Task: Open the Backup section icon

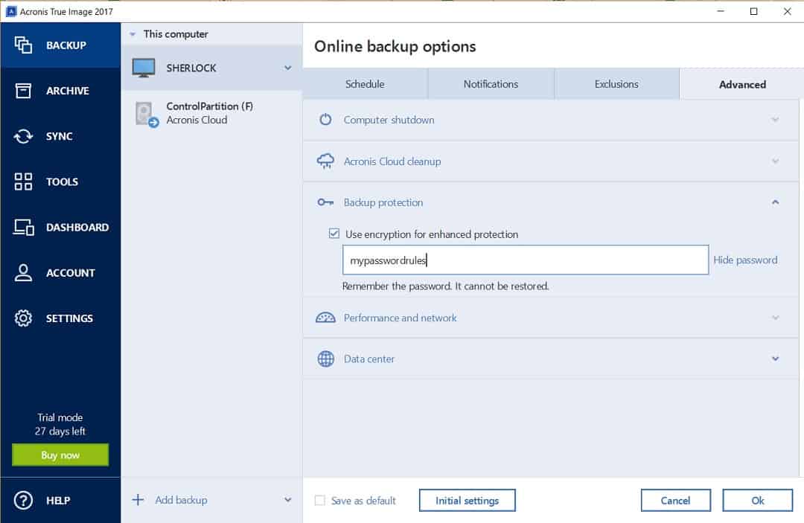Action: pos(23,45)
